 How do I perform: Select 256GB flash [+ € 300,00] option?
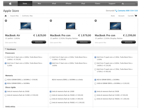click(x=51, y=95)
